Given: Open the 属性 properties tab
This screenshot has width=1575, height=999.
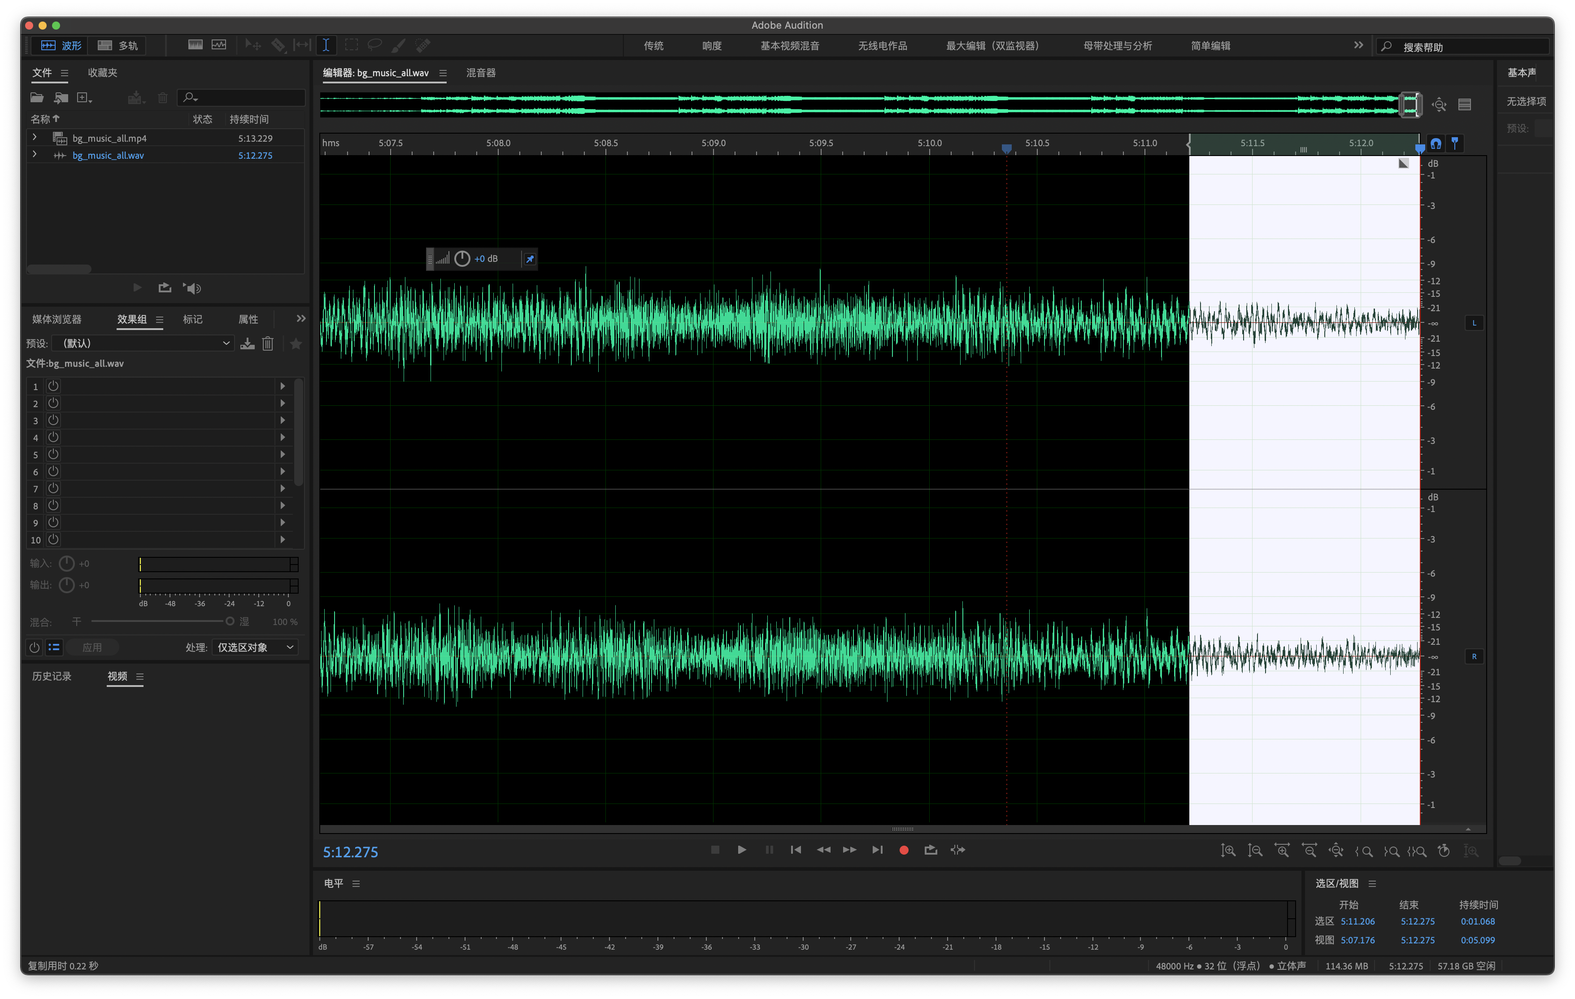Looking at the screenshot, I should tap(248, 319).
